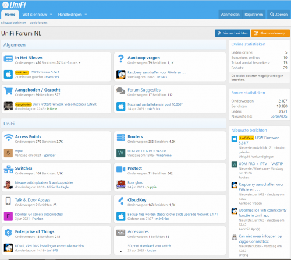
Task: Click the Aangeboden / Gezocht cart icon
Action: (x=8, y=91)
